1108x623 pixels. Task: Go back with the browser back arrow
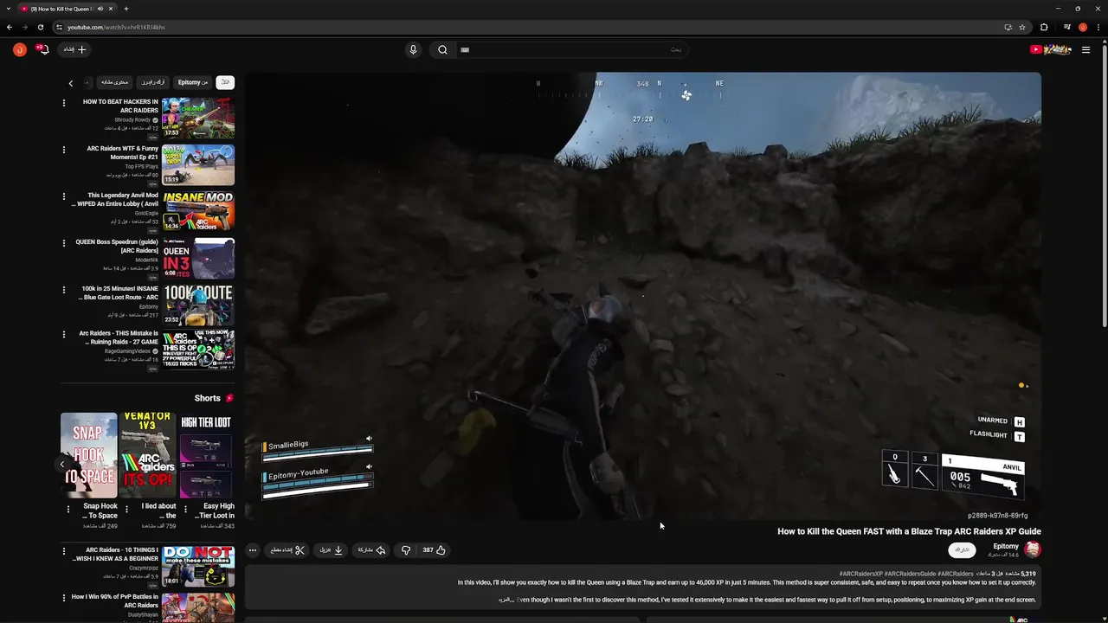[10, 27]
